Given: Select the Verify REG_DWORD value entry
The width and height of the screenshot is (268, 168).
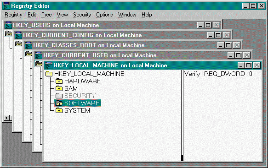Looking at the screenshot, I should [218, 74].
